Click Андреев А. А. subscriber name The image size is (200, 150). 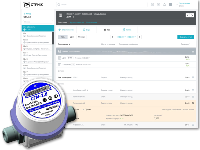tap(78, 125)
